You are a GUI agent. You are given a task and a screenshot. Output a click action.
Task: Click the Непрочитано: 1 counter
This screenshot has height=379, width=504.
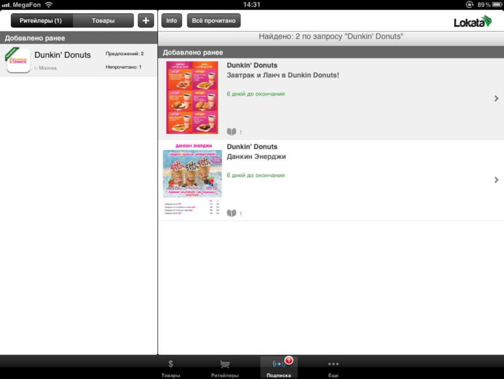[x=124, y=67]
